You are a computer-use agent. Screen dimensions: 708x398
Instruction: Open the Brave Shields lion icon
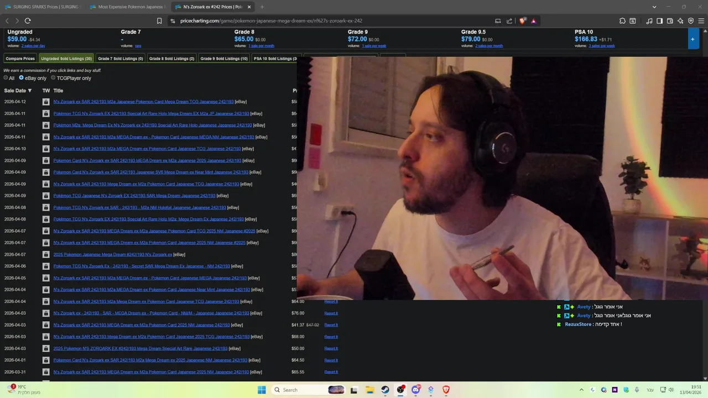[523, 21]
